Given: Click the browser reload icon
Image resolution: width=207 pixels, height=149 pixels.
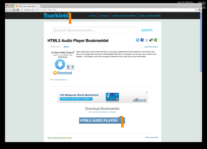Looking at the screenshot, I should click(14, 10).
